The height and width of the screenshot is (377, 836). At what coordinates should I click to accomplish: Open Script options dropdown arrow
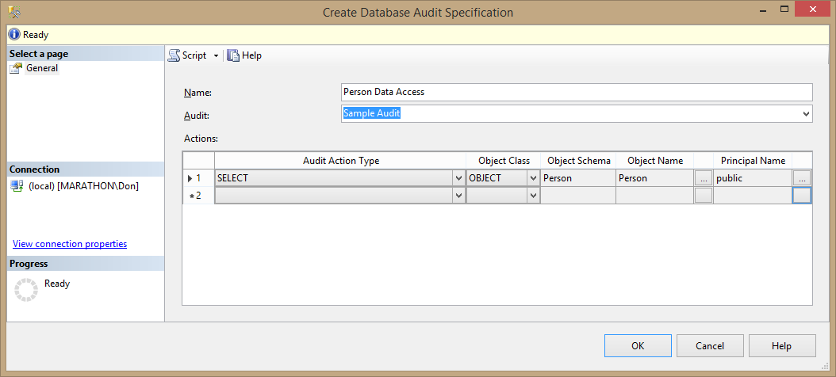[216, 55]
